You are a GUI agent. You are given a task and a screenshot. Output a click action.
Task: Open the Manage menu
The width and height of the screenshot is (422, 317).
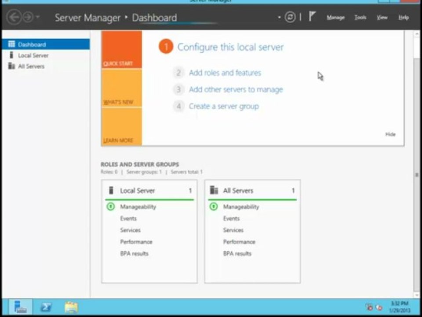[x=335, y=18]
